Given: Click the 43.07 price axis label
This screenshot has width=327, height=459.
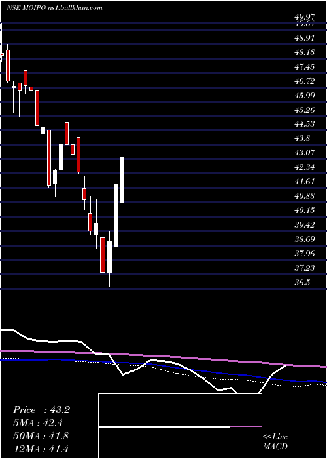Looking at the screenshot, I should coord(305,153).
